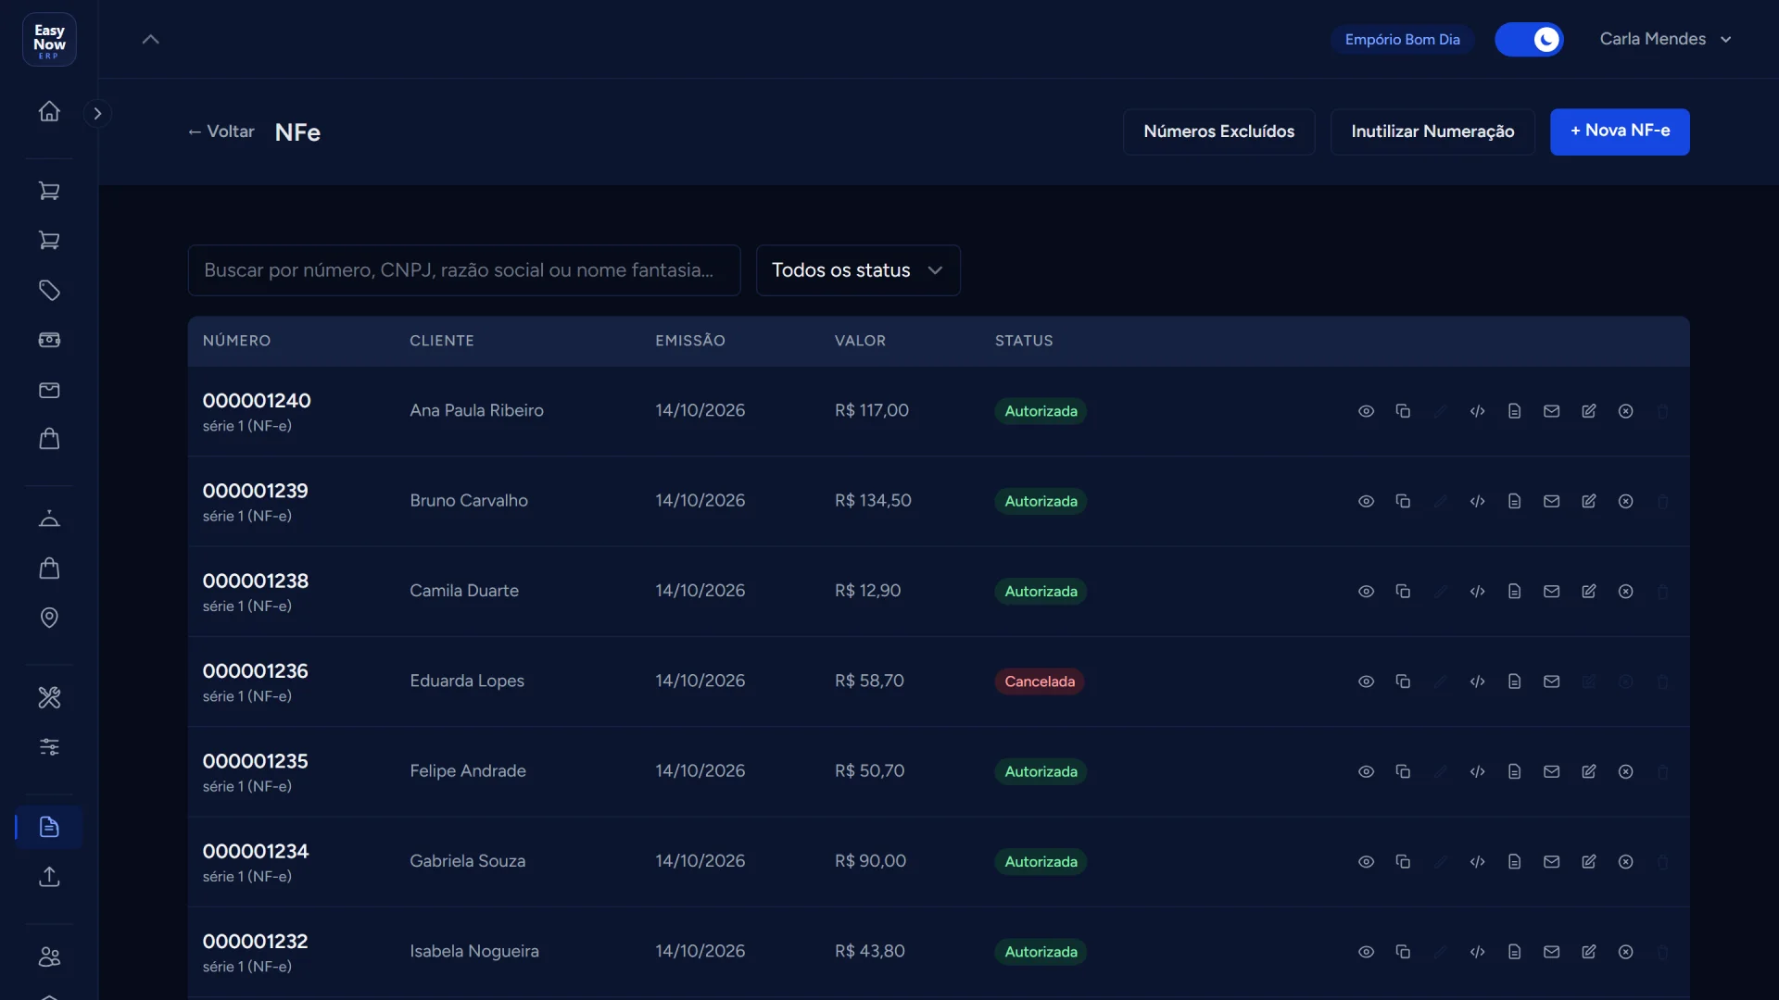Open Carla Mendes user menu
The image size is (1779, 1000).
pyautogui.click(x=1665, y=39)
